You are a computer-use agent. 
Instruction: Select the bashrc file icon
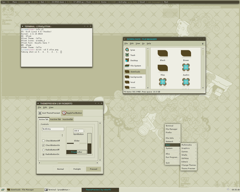[186, 67]
